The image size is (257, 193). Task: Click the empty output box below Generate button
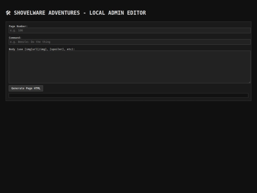click(128, 95)
